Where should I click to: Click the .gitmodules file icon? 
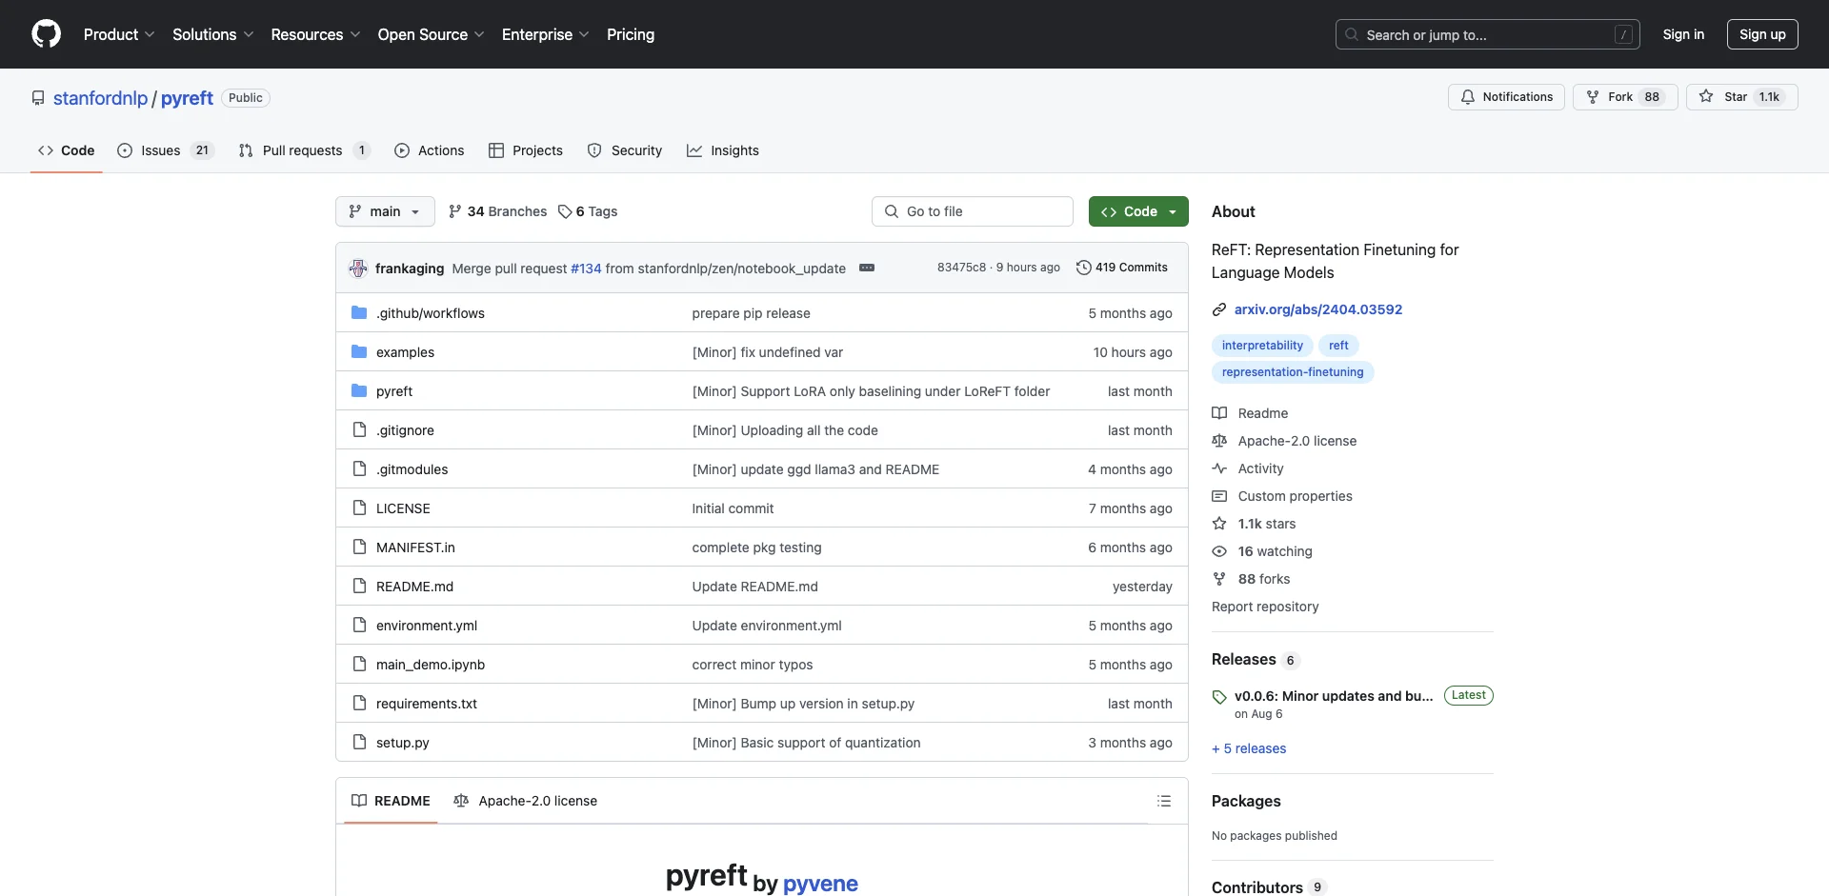(x=359, y=468)
